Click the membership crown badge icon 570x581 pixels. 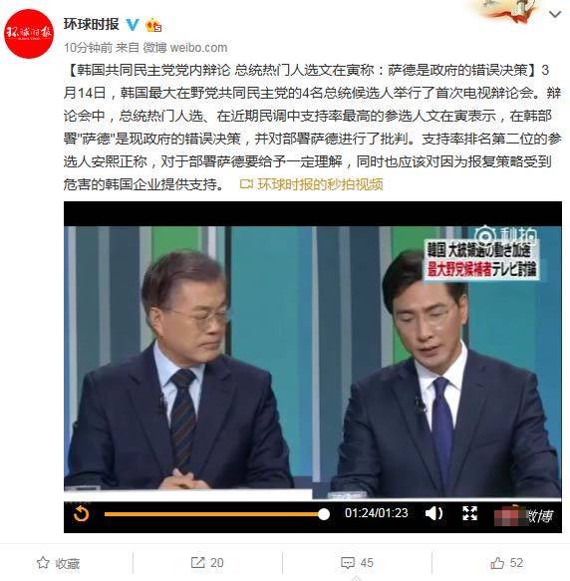coord(153,25)
